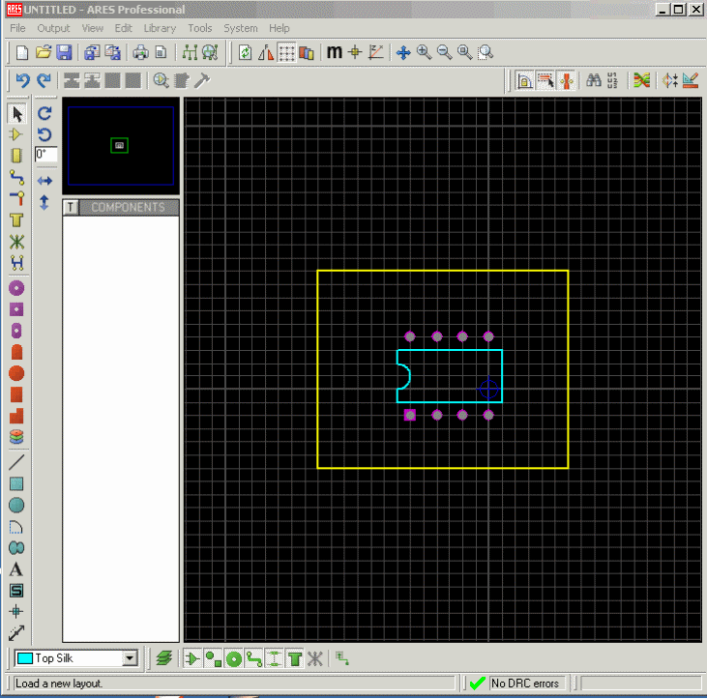Screen dimensions: 707x699
Task: Open the Top Silk layer dropdown
Action: 130,658
